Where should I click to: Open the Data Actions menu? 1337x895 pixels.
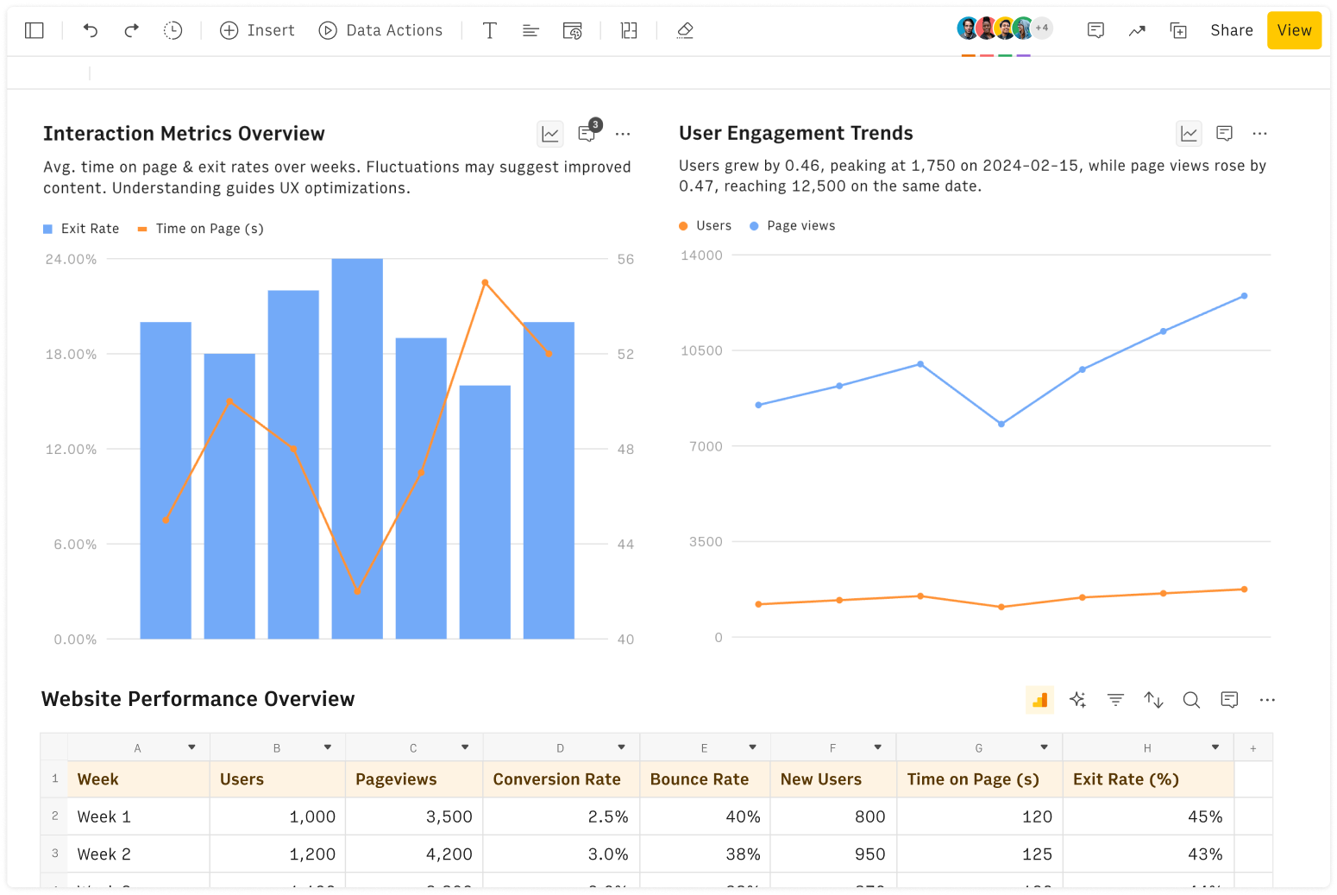pos(380,30)
